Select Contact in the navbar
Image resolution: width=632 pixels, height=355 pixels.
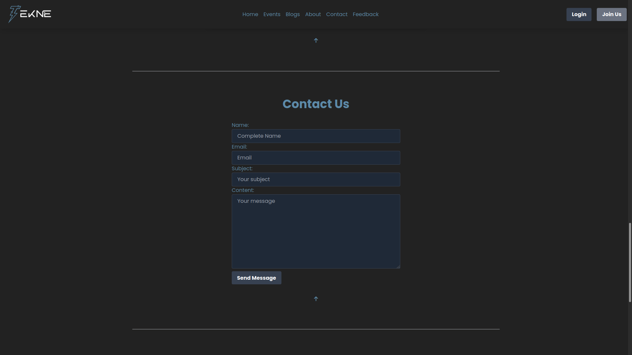coord(336,14)
